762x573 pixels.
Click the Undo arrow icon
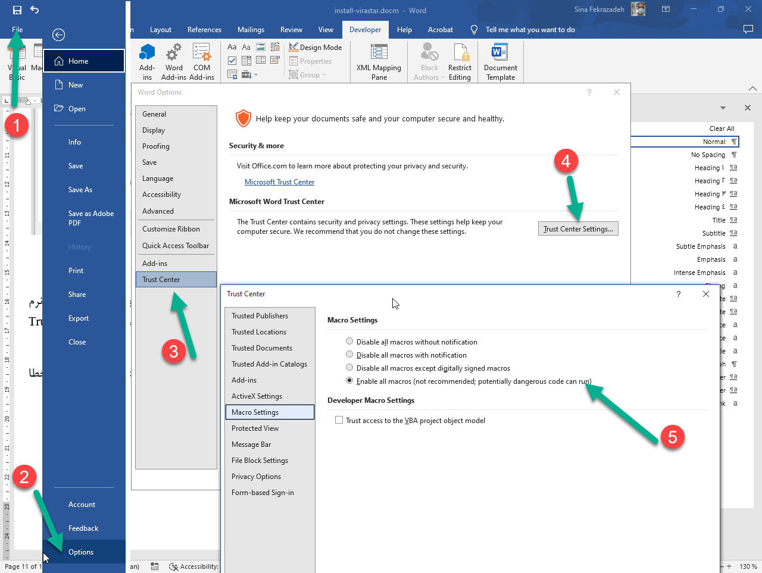tap(35, 10)
